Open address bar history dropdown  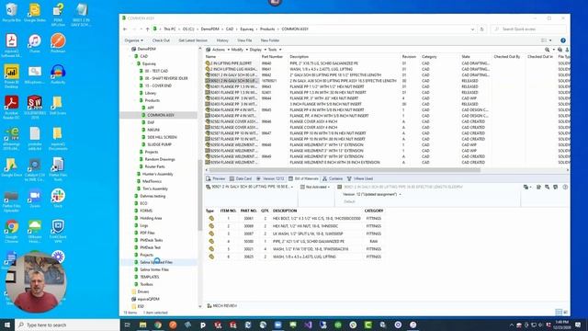(472, 29)
